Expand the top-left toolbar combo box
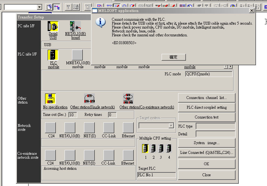This screenshot has width=267, height=186. coord(40,7)
